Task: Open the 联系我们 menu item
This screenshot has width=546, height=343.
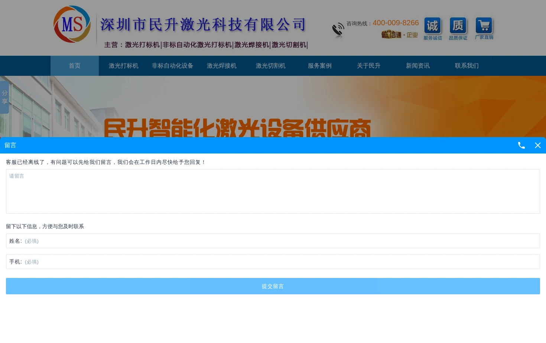Action: coord(467,66)
